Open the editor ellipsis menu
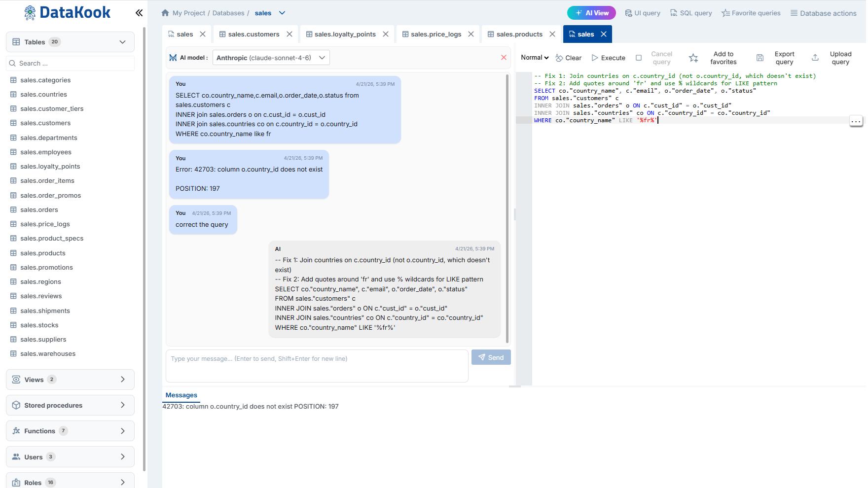This screenshot has height=488, width=868. pyautogui.click(x=856, y=121)
